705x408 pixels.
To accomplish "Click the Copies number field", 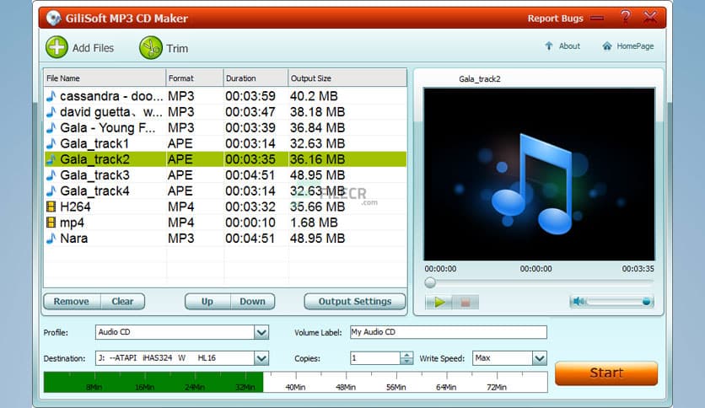I will tap(375, 358).
